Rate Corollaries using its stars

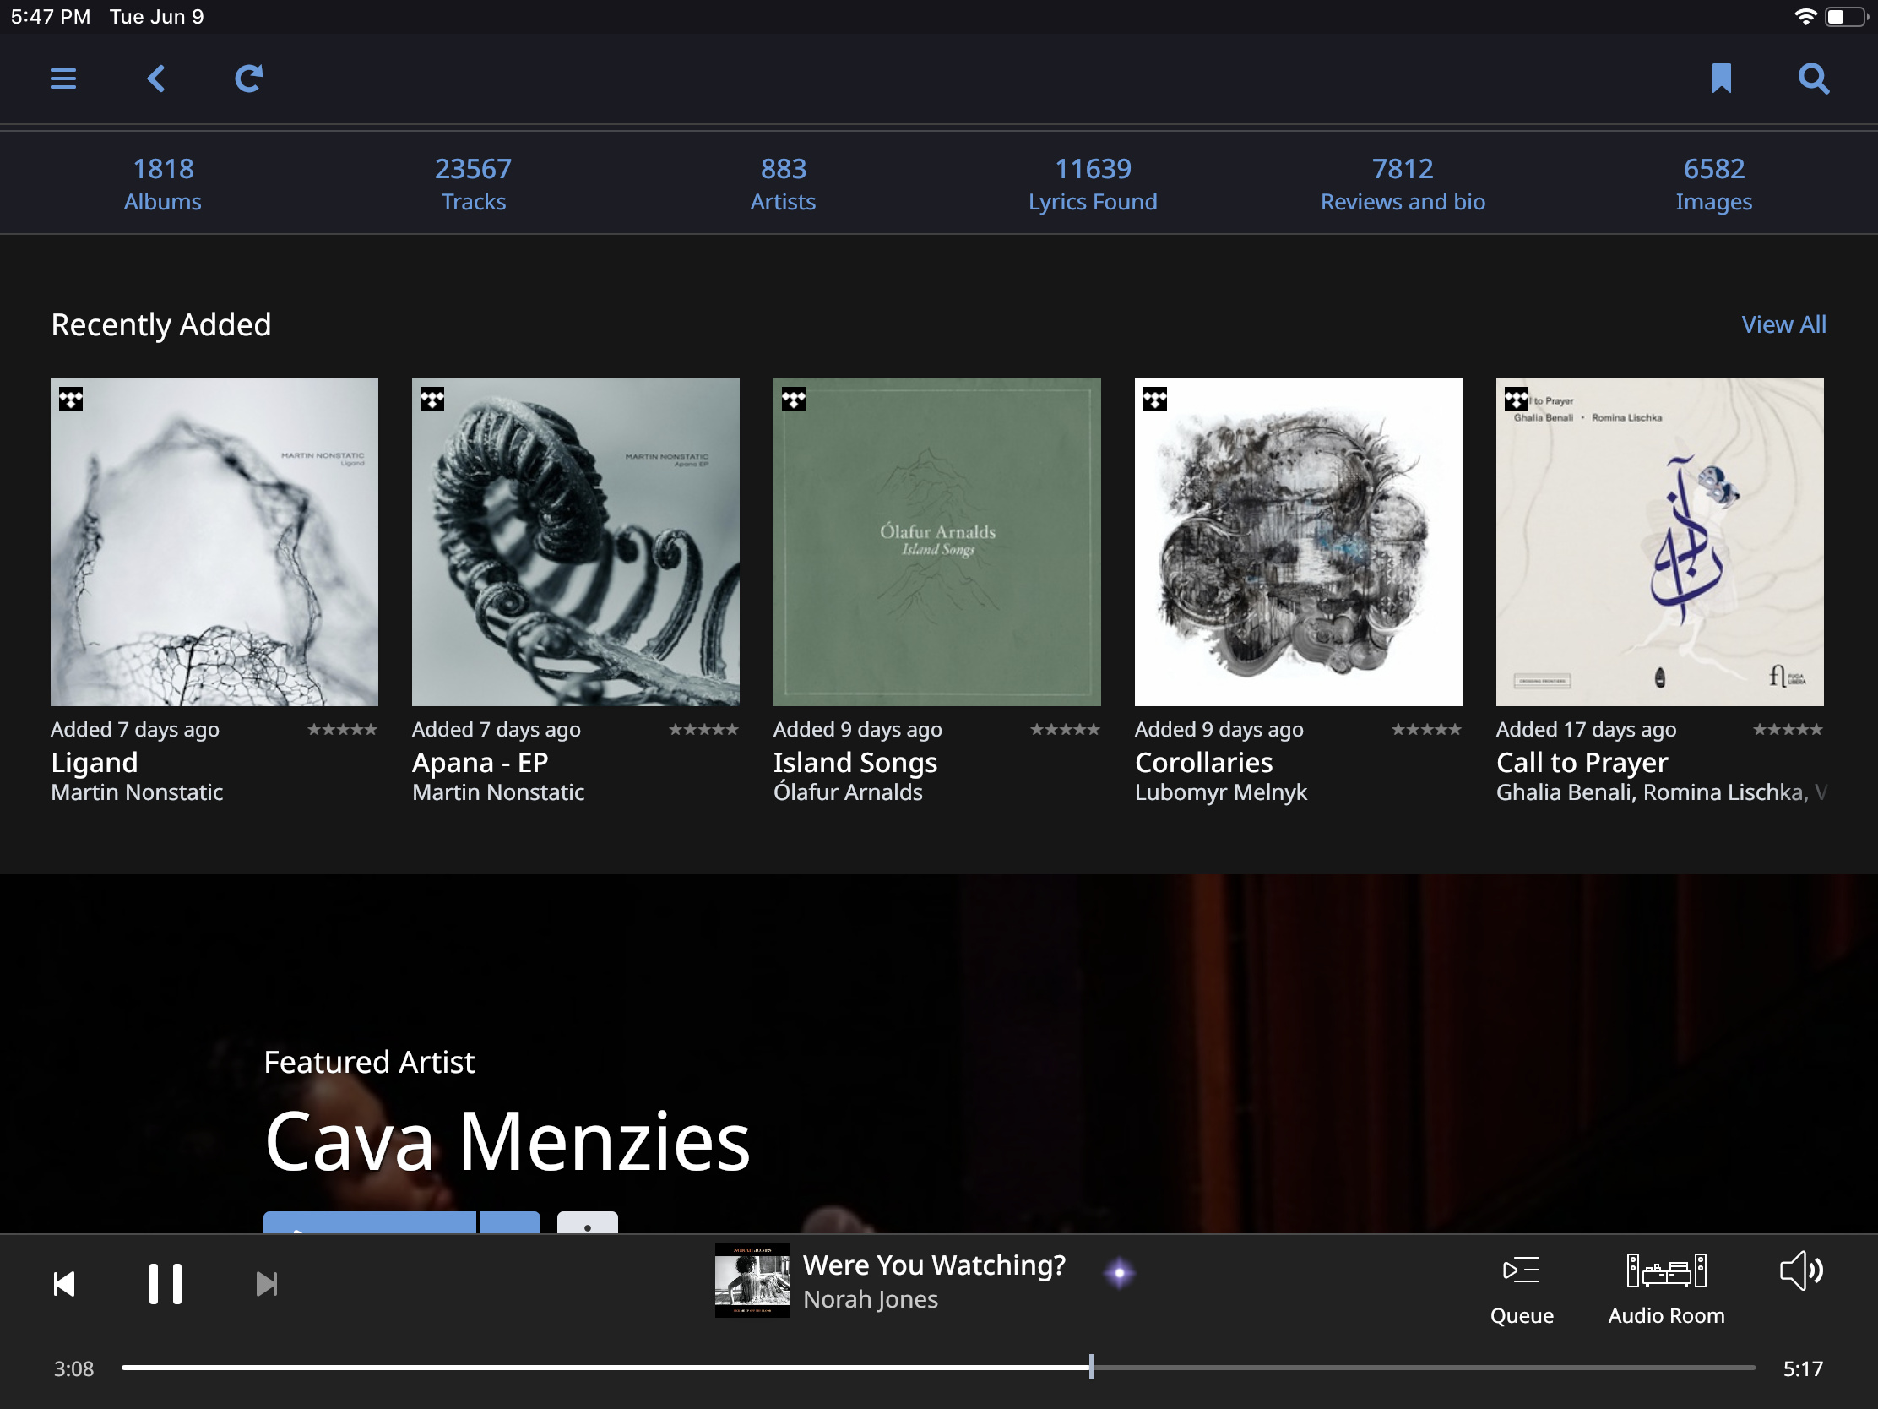[1426, 729]
